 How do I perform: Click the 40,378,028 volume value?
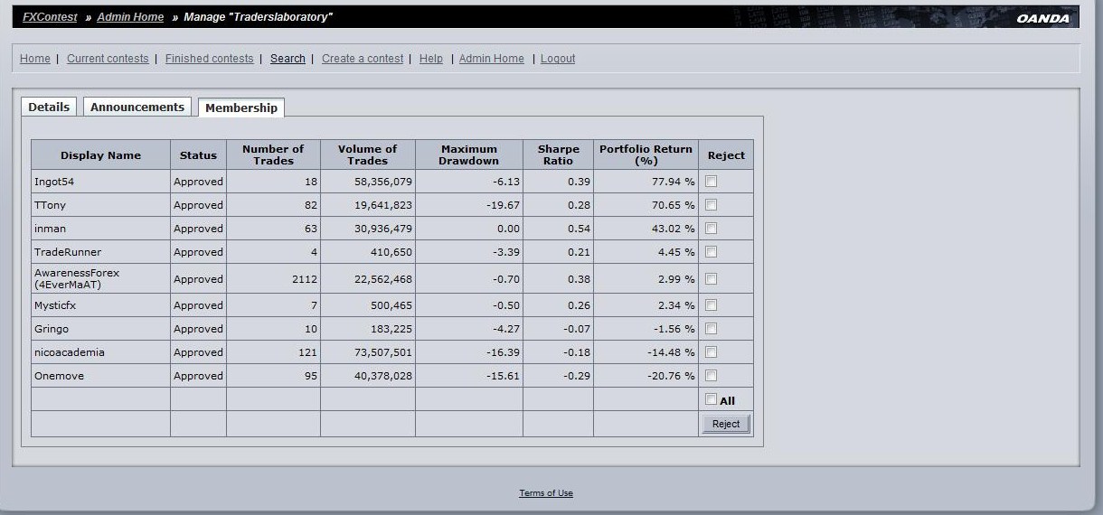pos(383,376)
